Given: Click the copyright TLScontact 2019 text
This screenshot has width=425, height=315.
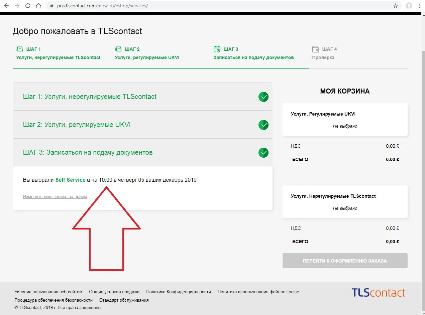Looking at the screenshot, I should pyautogui.click(x=59, y=308).
